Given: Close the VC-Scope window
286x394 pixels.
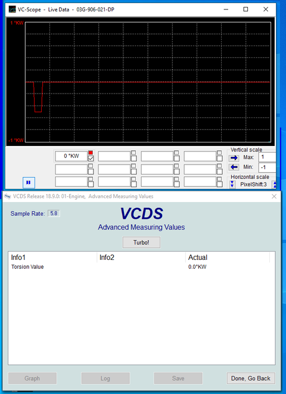Looking at the screenshot, I should [x=266, y=10].
